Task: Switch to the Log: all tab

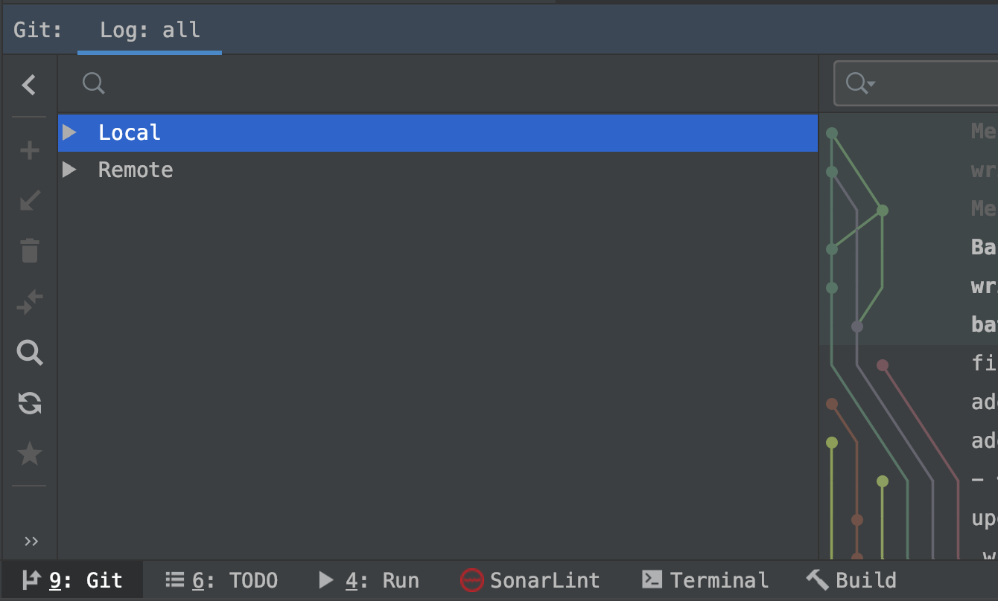Action: (149, 30)
